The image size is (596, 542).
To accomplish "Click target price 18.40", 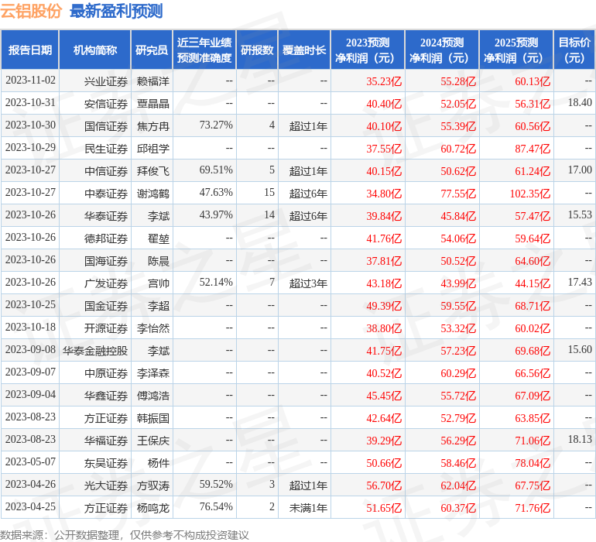I will point(580,103).
